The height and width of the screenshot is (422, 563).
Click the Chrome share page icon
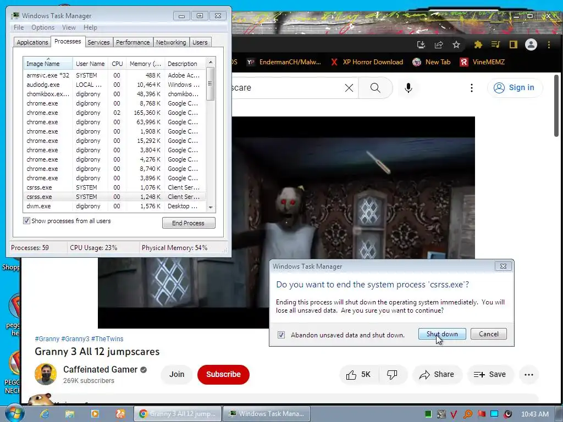[x=438, y=45]
